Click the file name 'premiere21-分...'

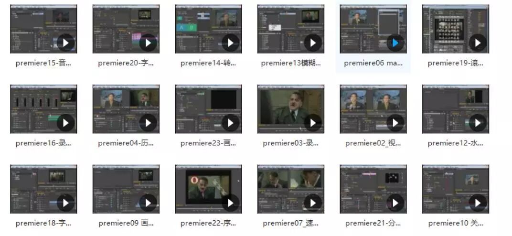(373, 223)
